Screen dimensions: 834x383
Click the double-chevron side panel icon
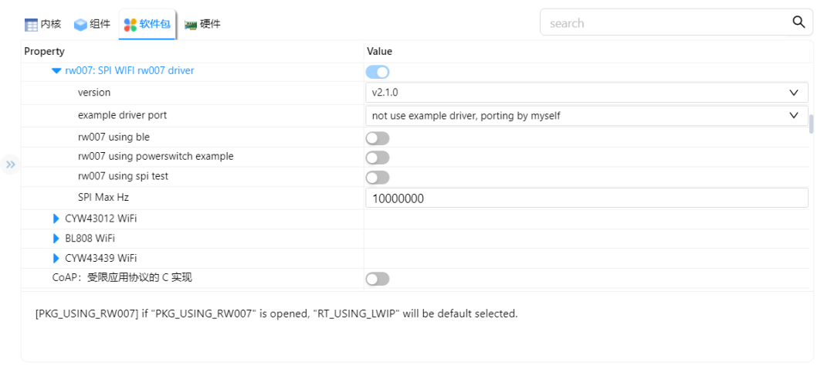click(x=11, y=165)
